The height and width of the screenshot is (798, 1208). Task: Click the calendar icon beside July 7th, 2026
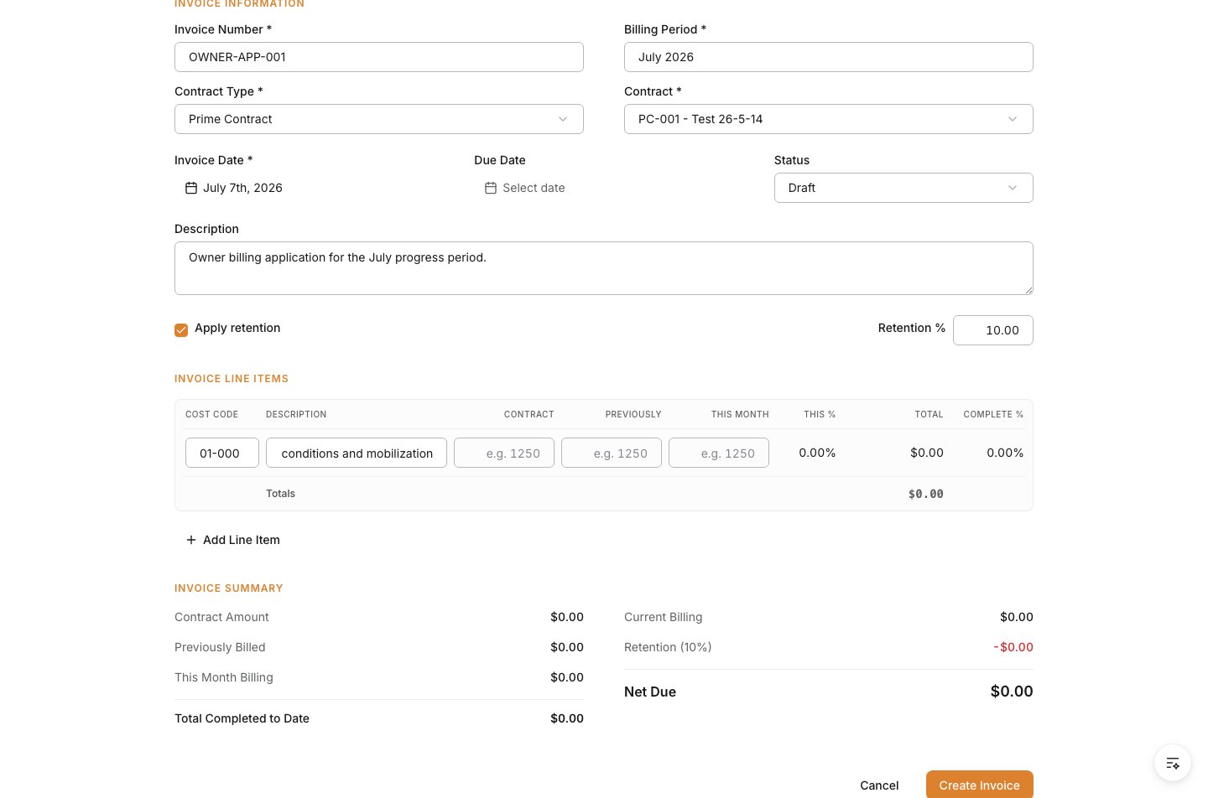click(191, 188)
